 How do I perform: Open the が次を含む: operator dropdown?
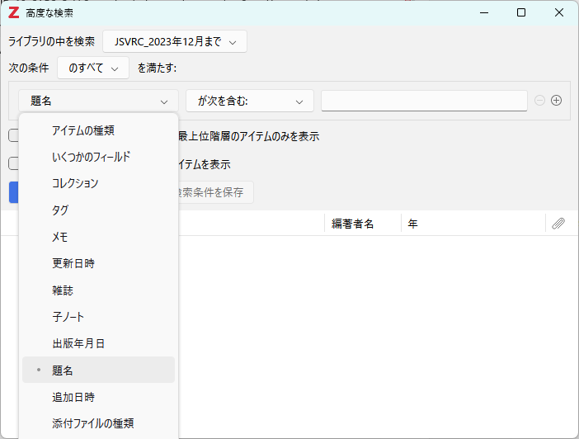click(250, 101)
